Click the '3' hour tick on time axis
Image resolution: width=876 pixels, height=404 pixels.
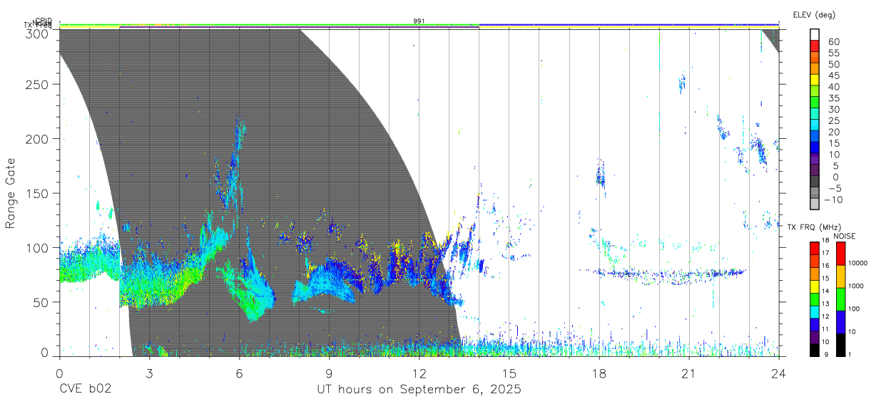tap(149, 373)
